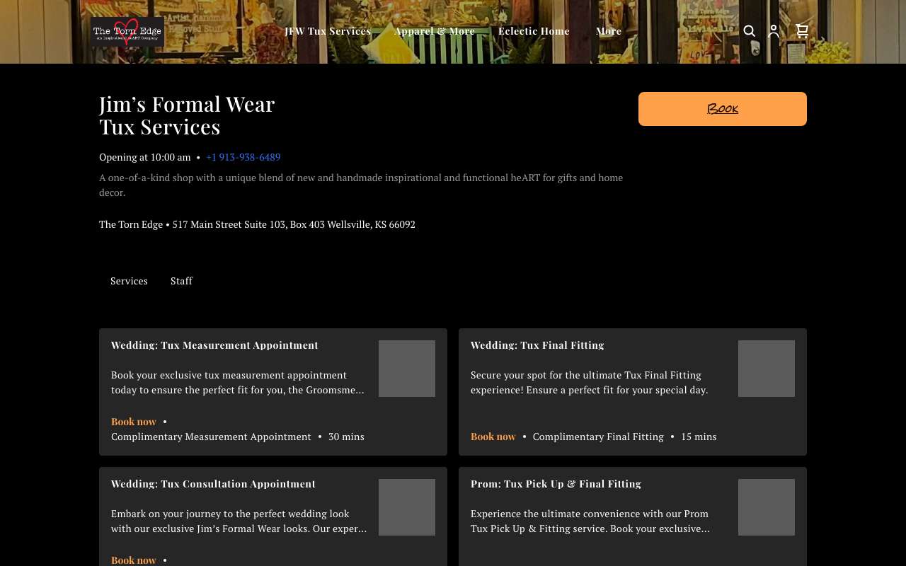Book now for Tux Consultation Appointment
Screen dimensions: 906x566
coord(134,560)
